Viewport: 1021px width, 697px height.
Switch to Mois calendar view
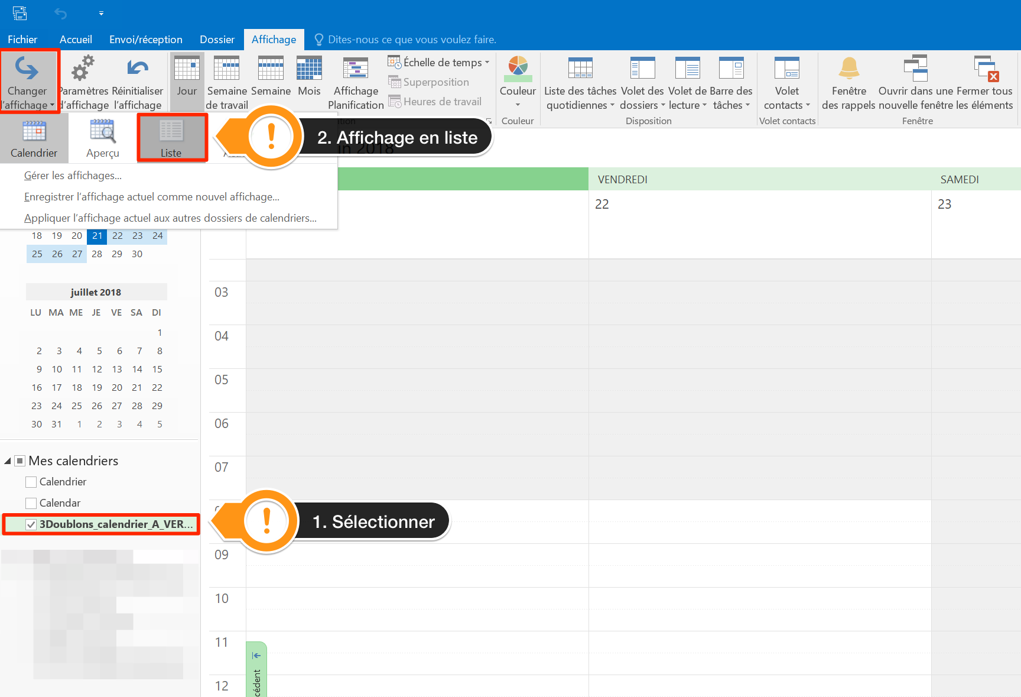(309, 69)
